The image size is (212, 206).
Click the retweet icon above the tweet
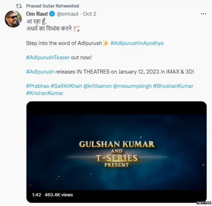tap(19, 6)
